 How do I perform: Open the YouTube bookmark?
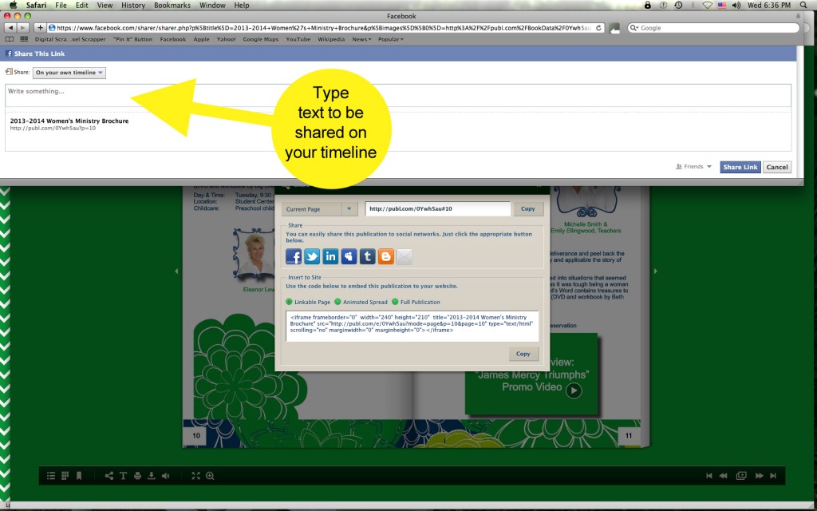[298, 39]
